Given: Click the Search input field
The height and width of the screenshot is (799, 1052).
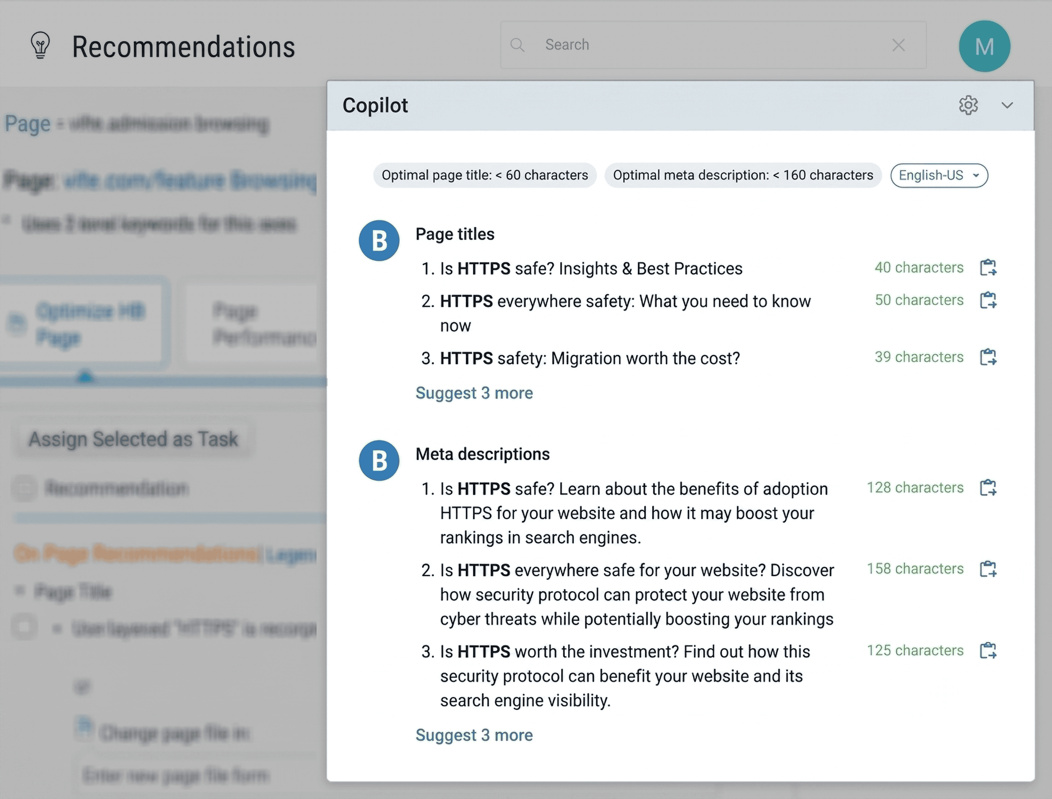Looking at the screenshot, I should coord(713,45).
